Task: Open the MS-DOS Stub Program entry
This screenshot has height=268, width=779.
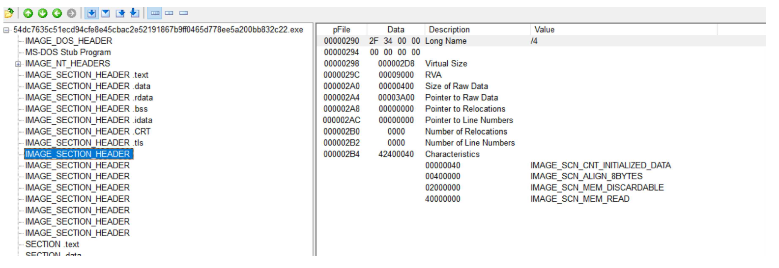Action: [x=68, y=52]
